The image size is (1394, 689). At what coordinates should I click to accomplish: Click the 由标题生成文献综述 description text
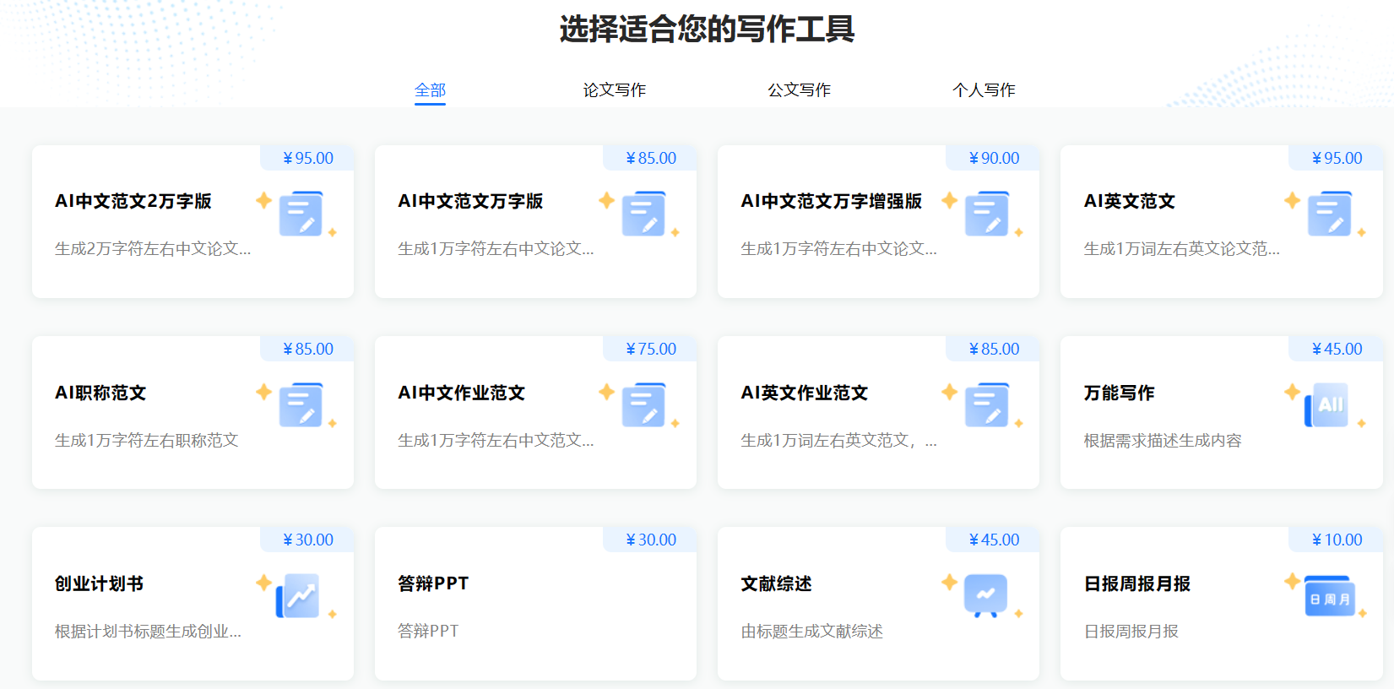tap(811, 632)
